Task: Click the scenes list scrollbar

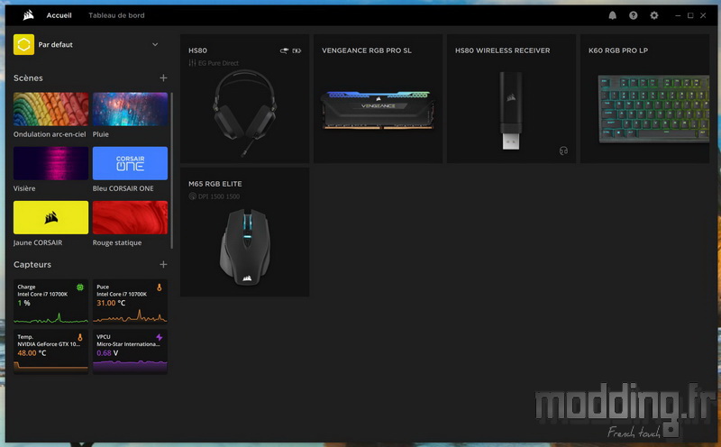Action: pyautogui.click(x=172, y=170)
